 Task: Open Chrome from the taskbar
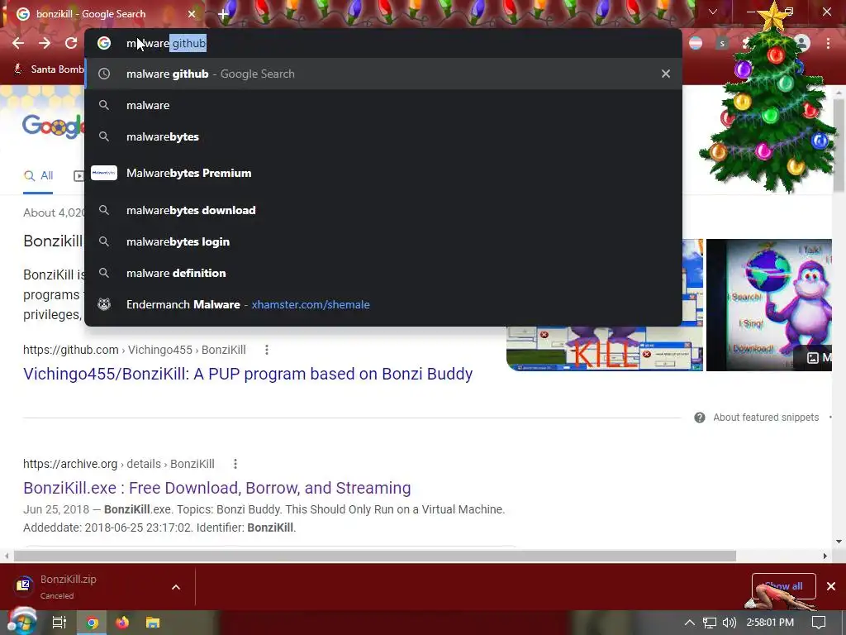click(x=93, y=623)
